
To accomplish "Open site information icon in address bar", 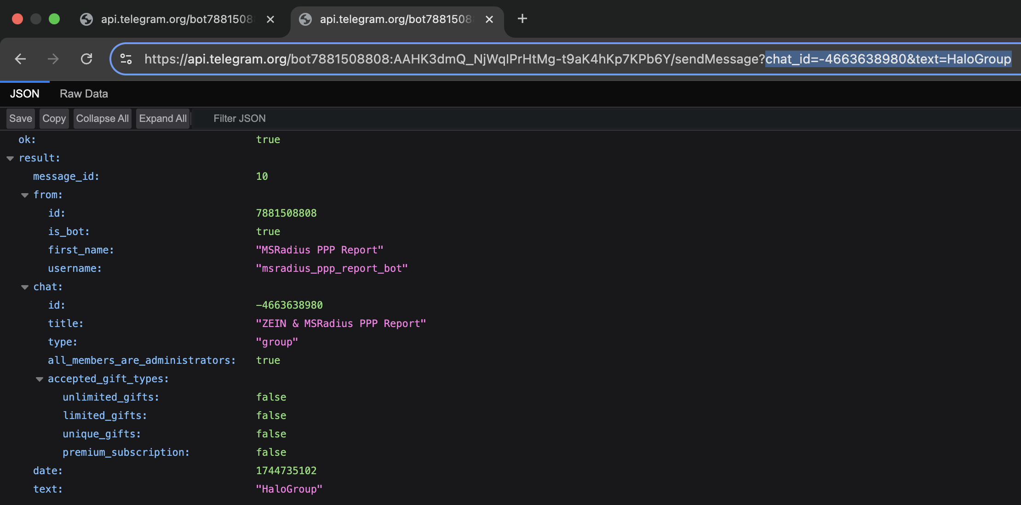I will point(126,59).
